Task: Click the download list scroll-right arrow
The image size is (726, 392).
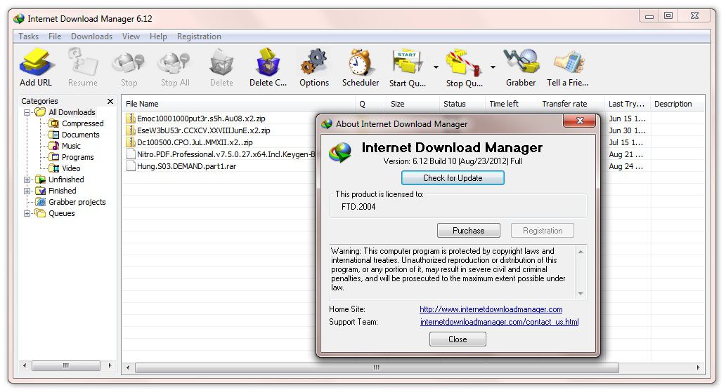Action: click(x=698, y=367)
